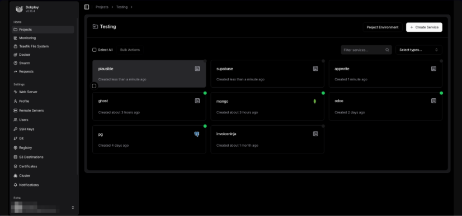Click the Create Service button
Image resolution: width=462 pixels, height=216 pixels.
pyautogui.click(x=424, y=27)
